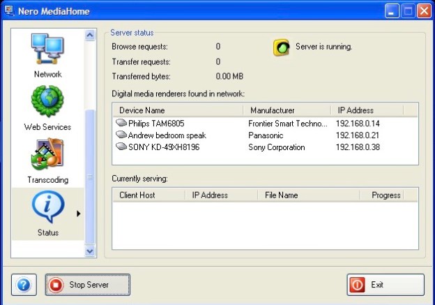This screenshot has width=435, height=305.
Task: Click the Transcoding label in the sidebar
Action: (x=47, y=180)
